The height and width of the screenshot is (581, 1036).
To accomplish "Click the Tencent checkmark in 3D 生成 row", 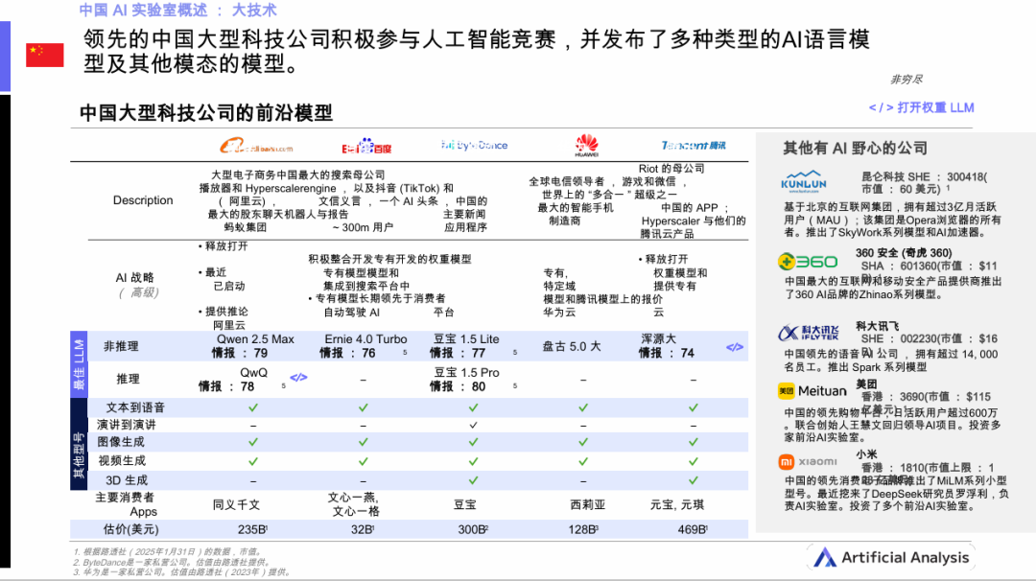I will coord(694,480).
